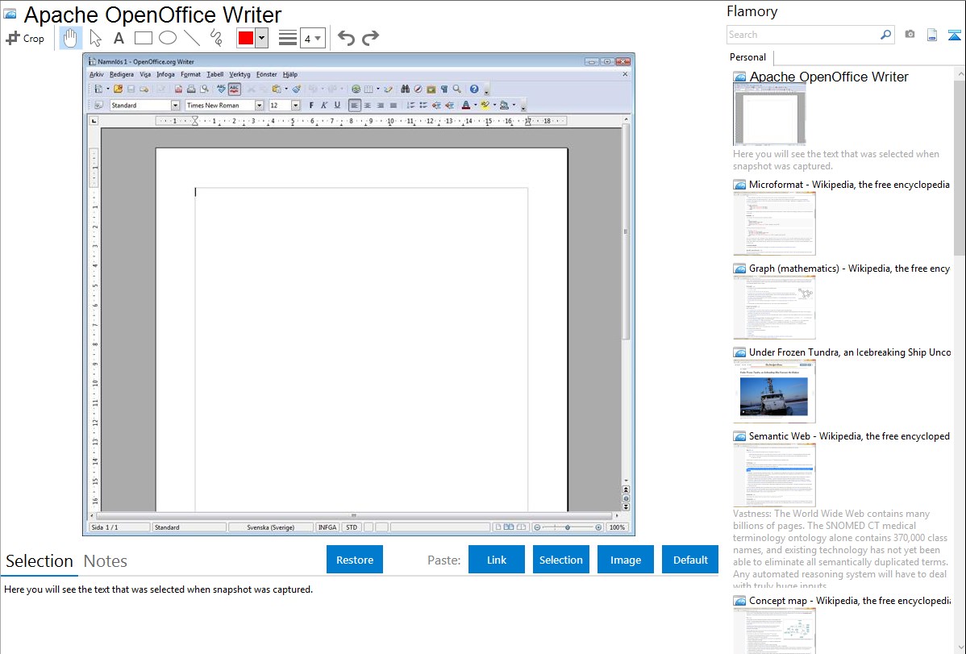Select the straight line tool

click(x=192, y=38)
